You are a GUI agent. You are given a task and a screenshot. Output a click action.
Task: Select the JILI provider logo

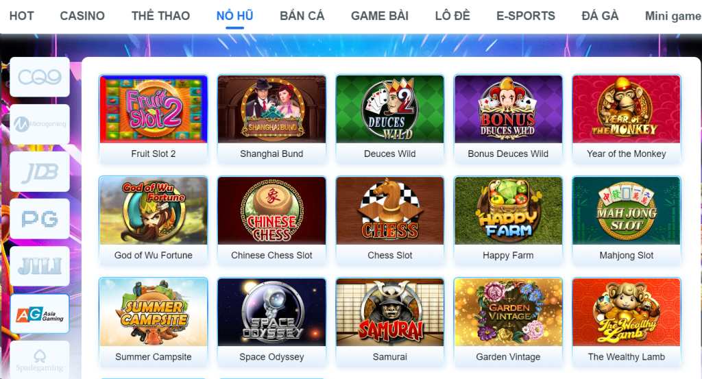coord(40,266)
